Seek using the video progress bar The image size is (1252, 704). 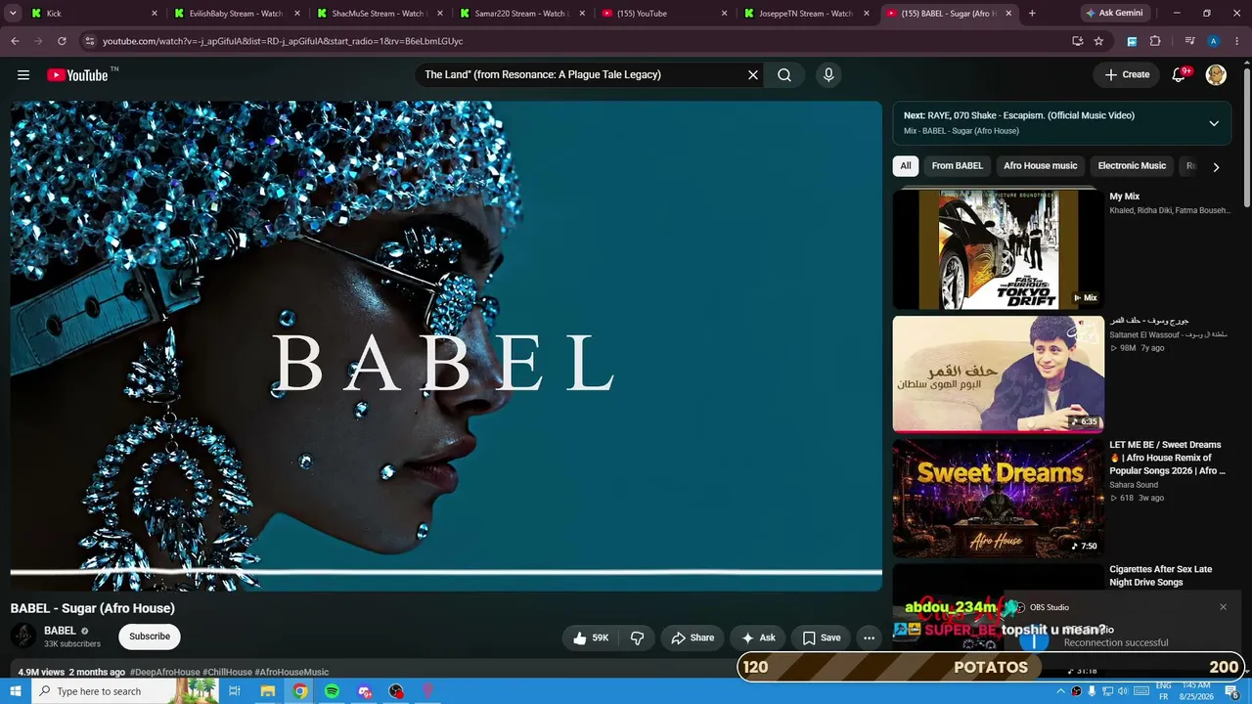(x=446, y=572)
